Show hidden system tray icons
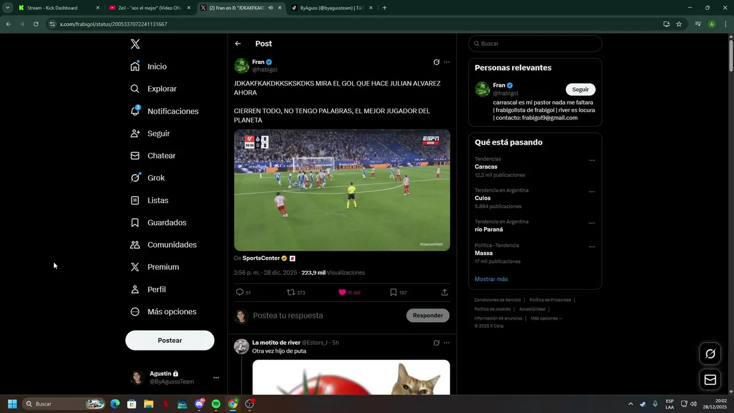This screenshot has height=413, width=734. click(631, 404)
